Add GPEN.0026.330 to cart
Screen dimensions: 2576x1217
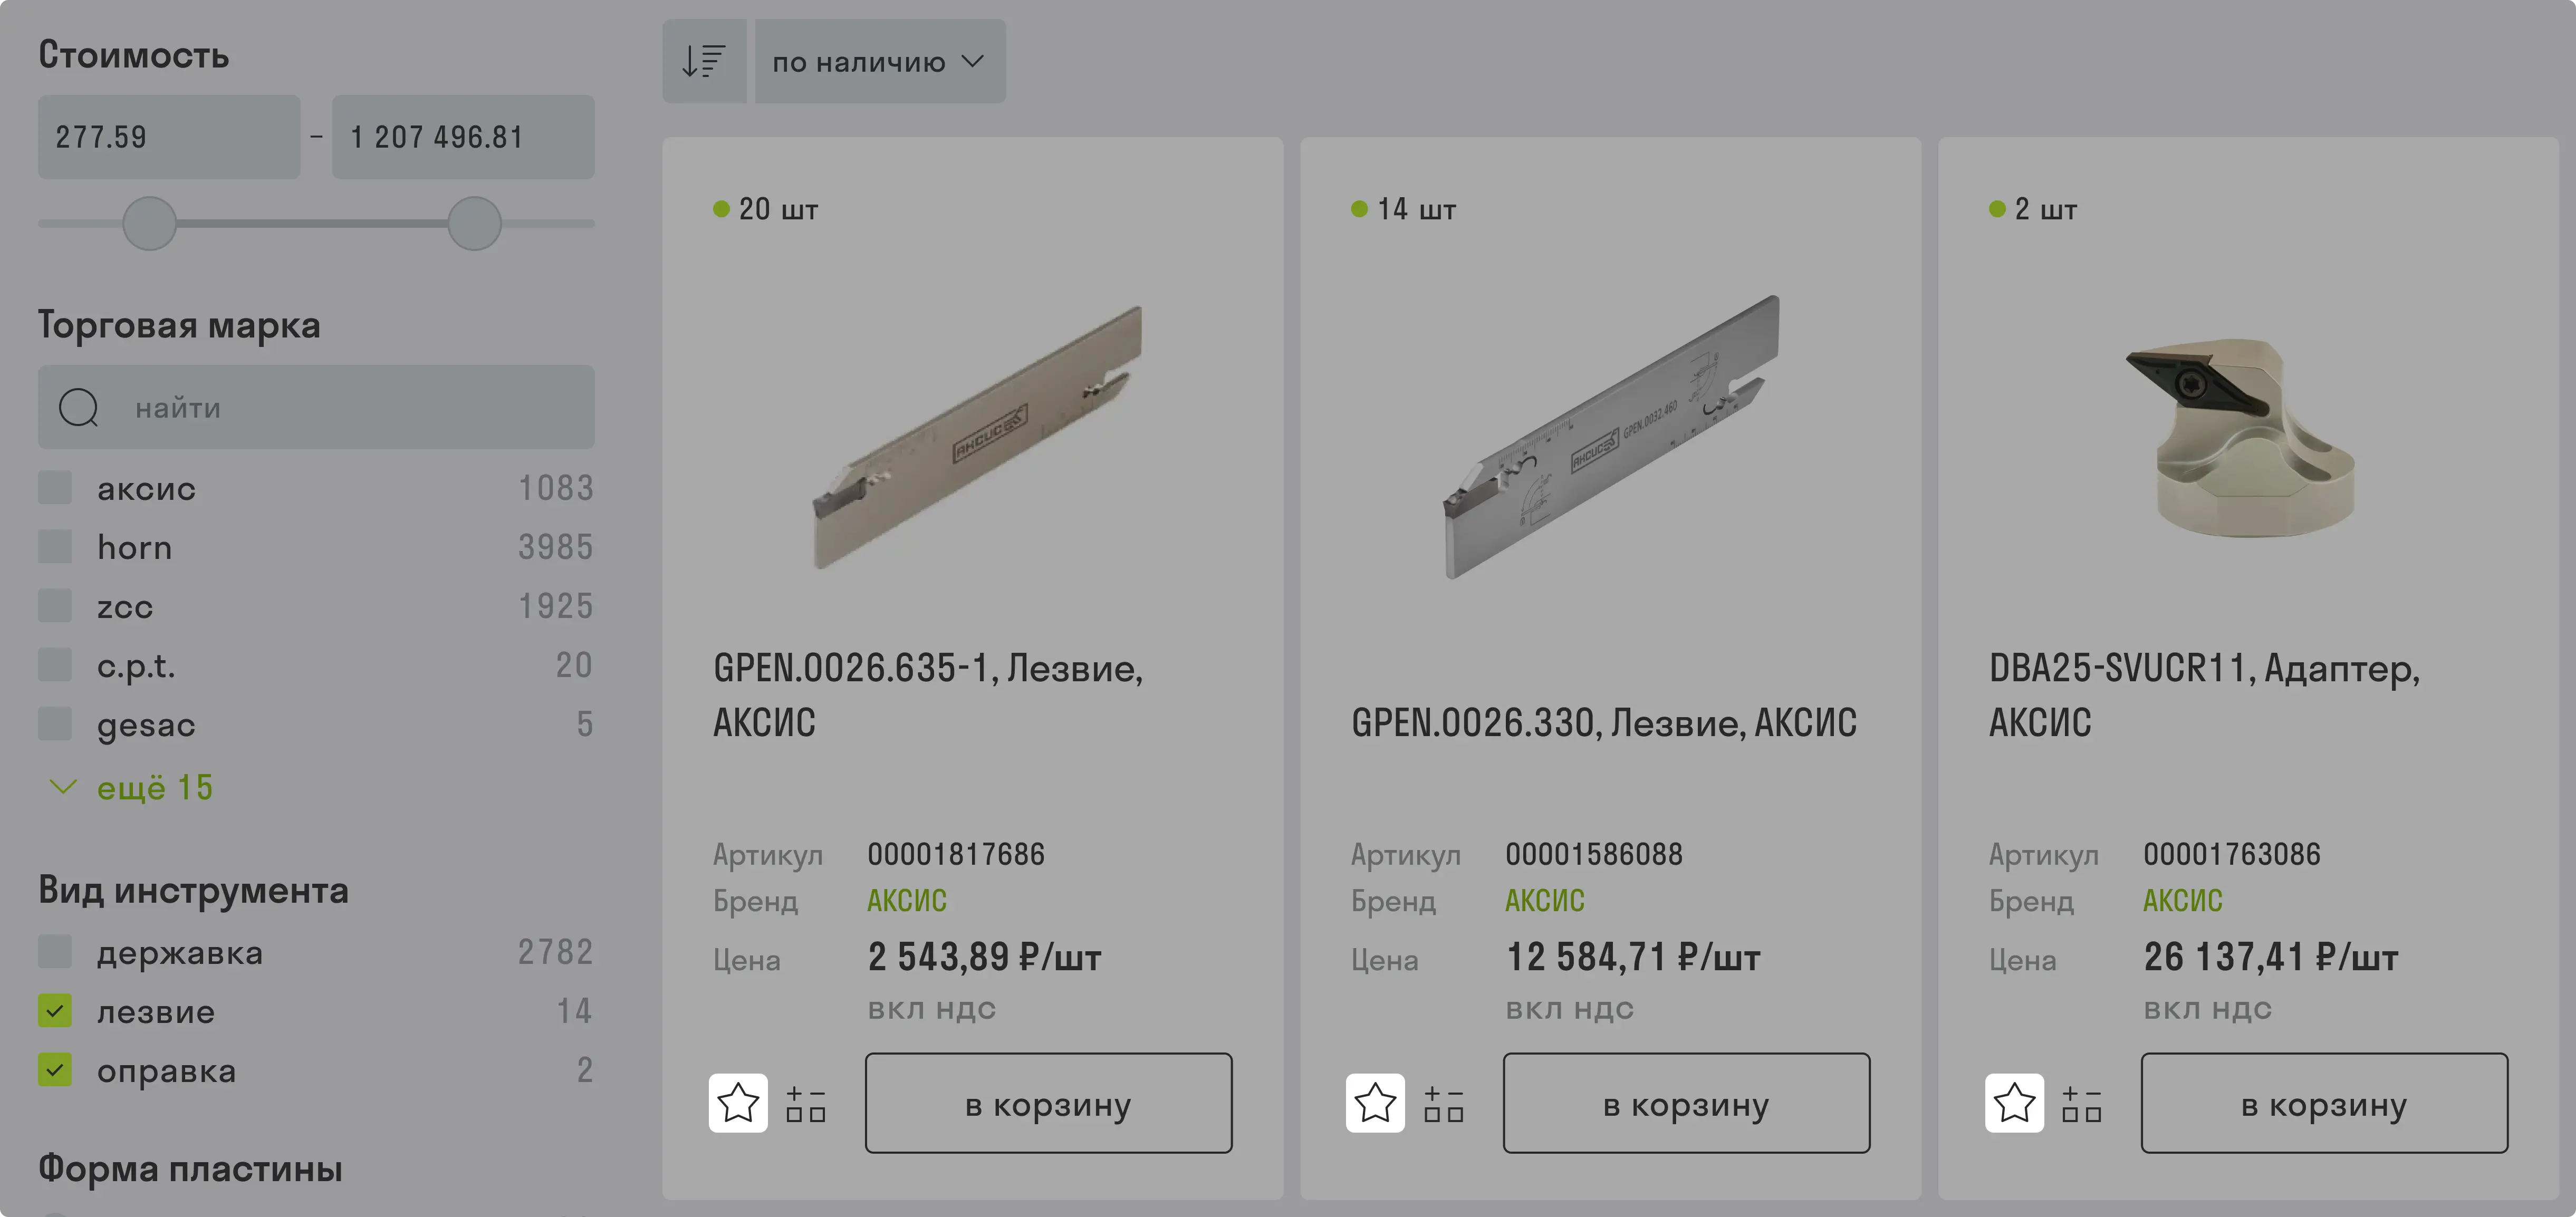pyautogui.click(x=1686, y=1103)
